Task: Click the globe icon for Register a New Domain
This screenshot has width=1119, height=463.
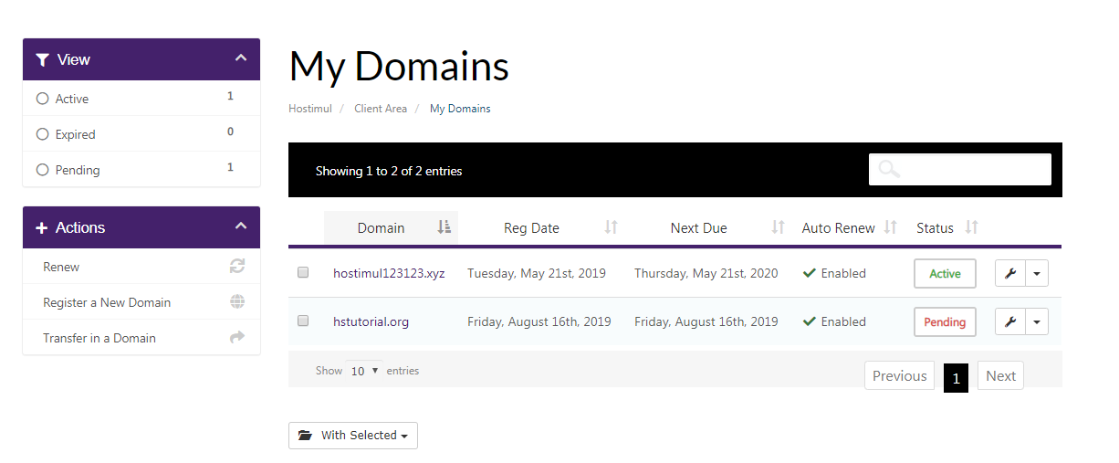Action: 237,302
